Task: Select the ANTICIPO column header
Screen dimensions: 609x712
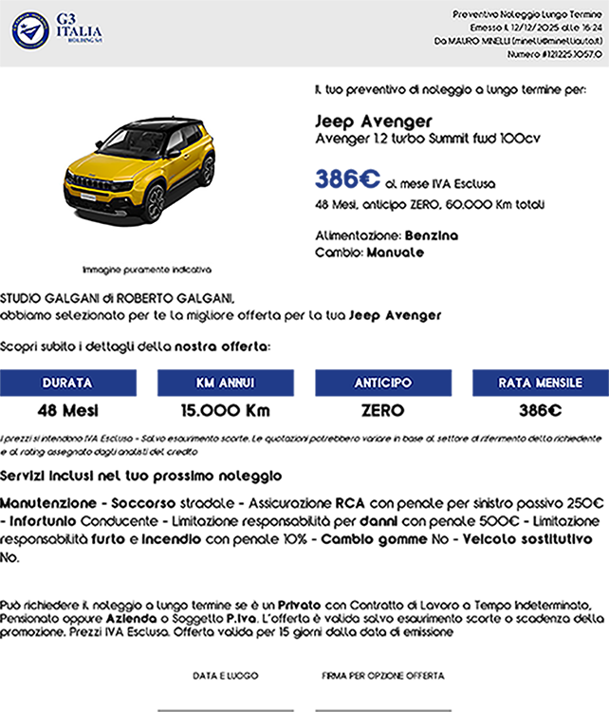Action: tap(383, 383)
